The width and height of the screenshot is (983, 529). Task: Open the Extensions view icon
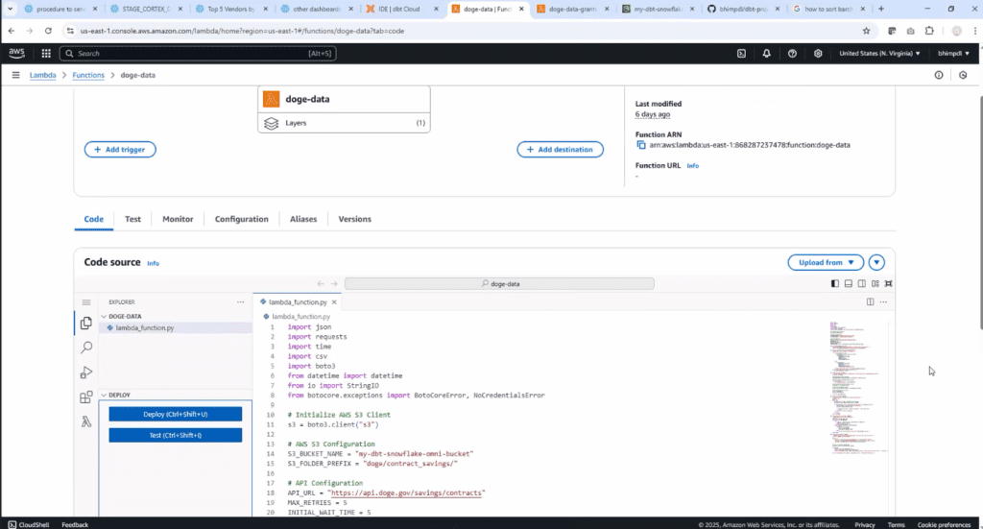coord(86,397)
